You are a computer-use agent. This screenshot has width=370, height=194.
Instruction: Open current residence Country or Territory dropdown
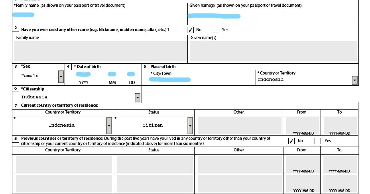109,125
